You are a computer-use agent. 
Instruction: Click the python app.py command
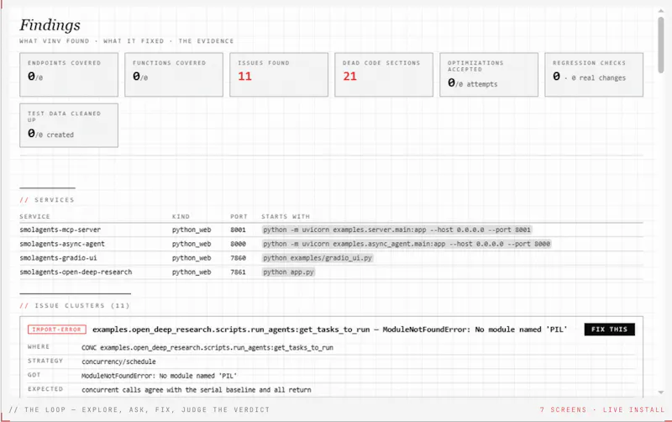point(288,272)
